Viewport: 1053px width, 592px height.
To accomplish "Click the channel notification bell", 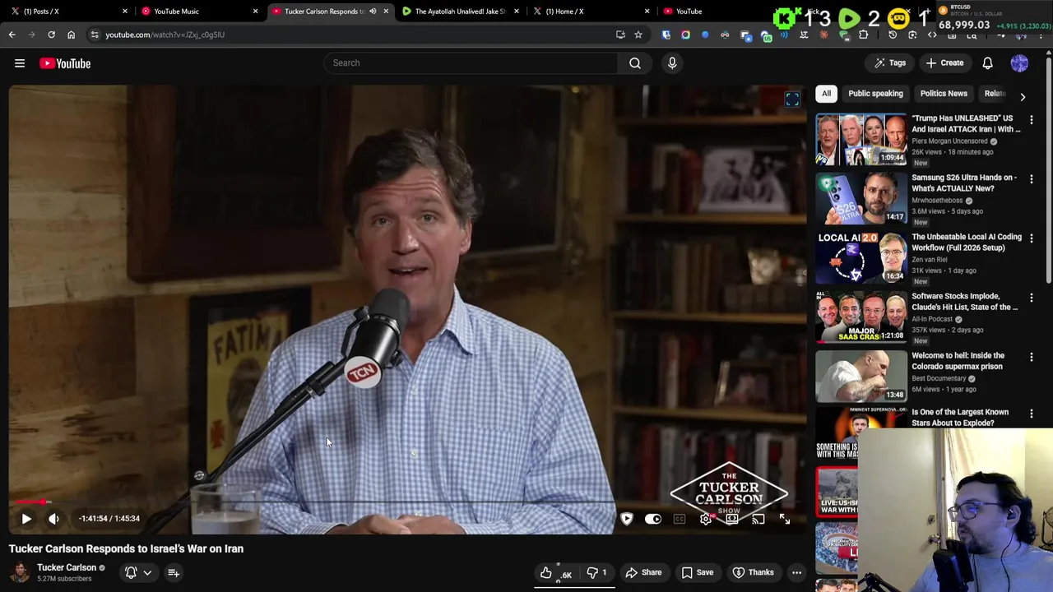I will tap(131, 572).
